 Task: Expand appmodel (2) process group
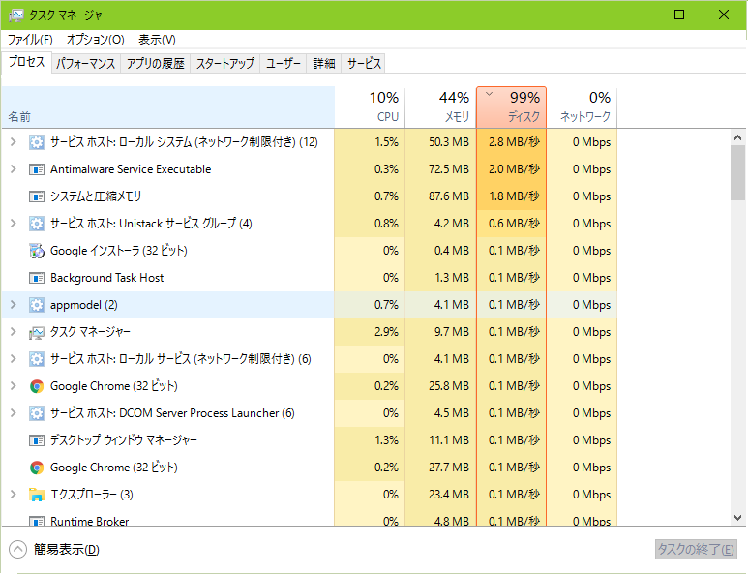click(14, 304)
